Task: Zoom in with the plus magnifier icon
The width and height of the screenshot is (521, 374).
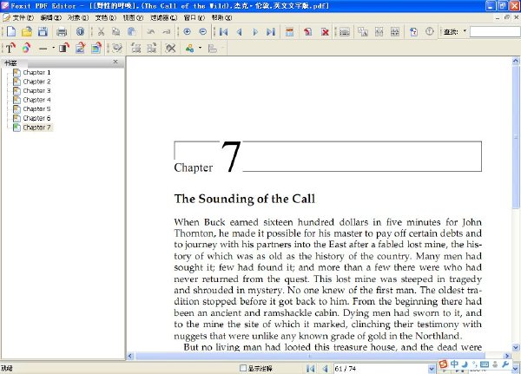Action: (187, 32)
